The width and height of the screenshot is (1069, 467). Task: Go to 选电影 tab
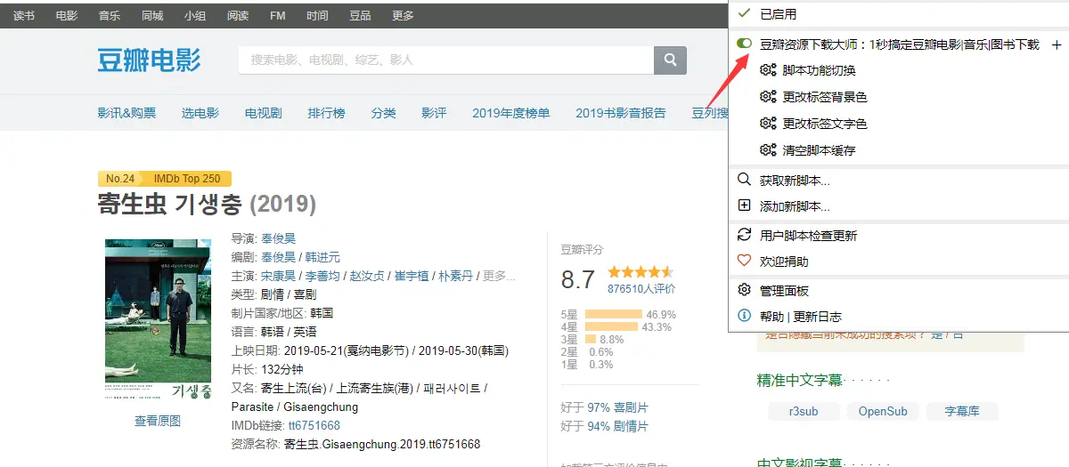pyautogui.click(x=200, y=113)
